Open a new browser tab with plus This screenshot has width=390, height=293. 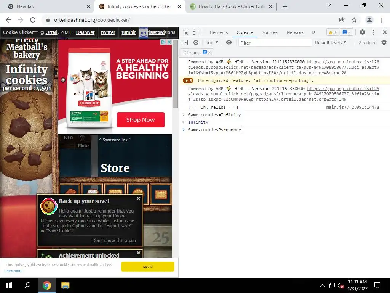[x=285, y=6]
